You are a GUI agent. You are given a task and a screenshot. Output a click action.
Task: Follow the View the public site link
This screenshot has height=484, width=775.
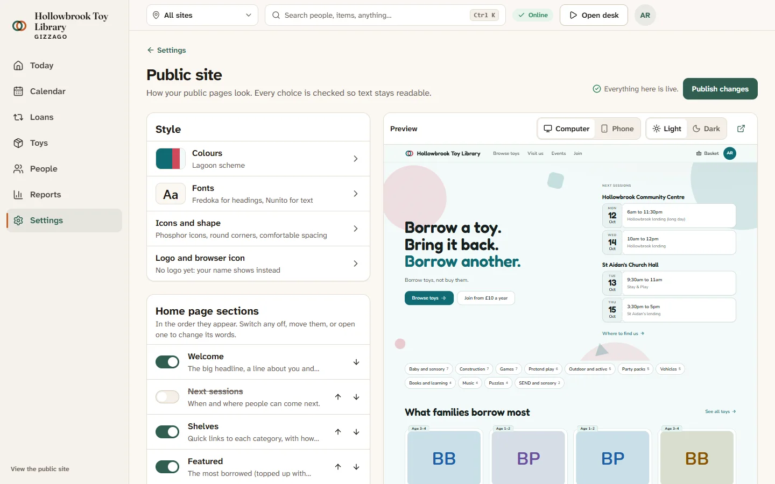[40, 469]
